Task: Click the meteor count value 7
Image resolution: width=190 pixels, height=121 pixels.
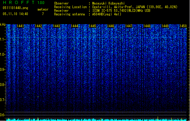Action: pos(43,14)
